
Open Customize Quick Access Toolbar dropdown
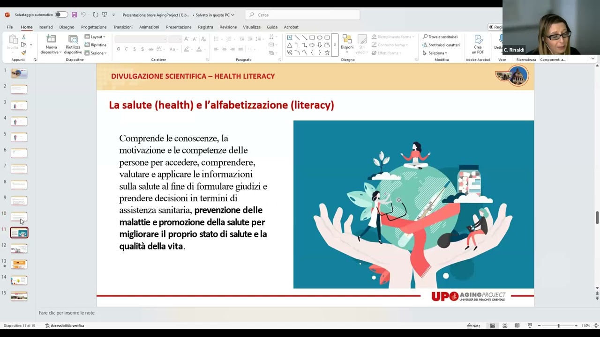point(114,15)
